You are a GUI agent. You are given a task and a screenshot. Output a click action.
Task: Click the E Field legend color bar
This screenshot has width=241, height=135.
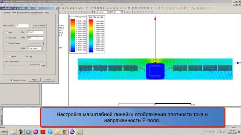pyautogui.click(x=73, y=36)
